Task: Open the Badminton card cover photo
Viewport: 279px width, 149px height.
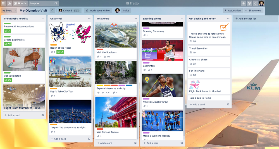Action: coord(162,50)
